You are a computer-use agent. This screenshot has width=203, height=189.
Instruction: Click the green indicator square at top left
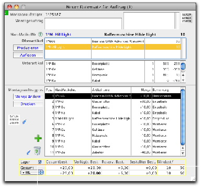pyautogui.click(x=6, y=13)
